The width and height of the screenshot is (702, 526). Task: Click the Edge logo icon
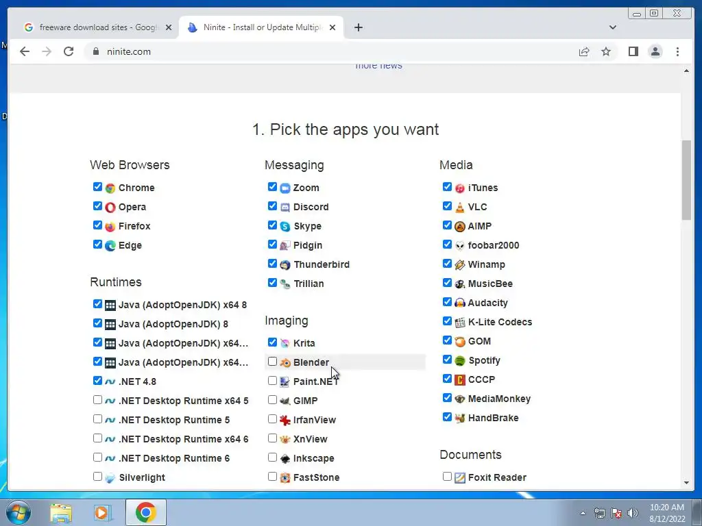click(x=110, y=246)
